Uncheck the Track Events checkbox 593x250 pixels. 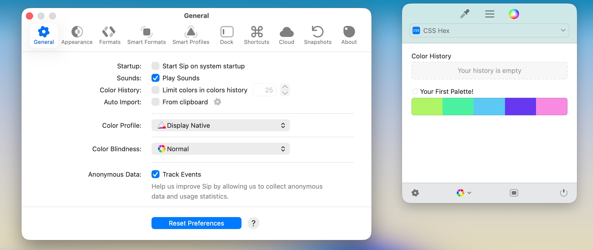(155, 174)
